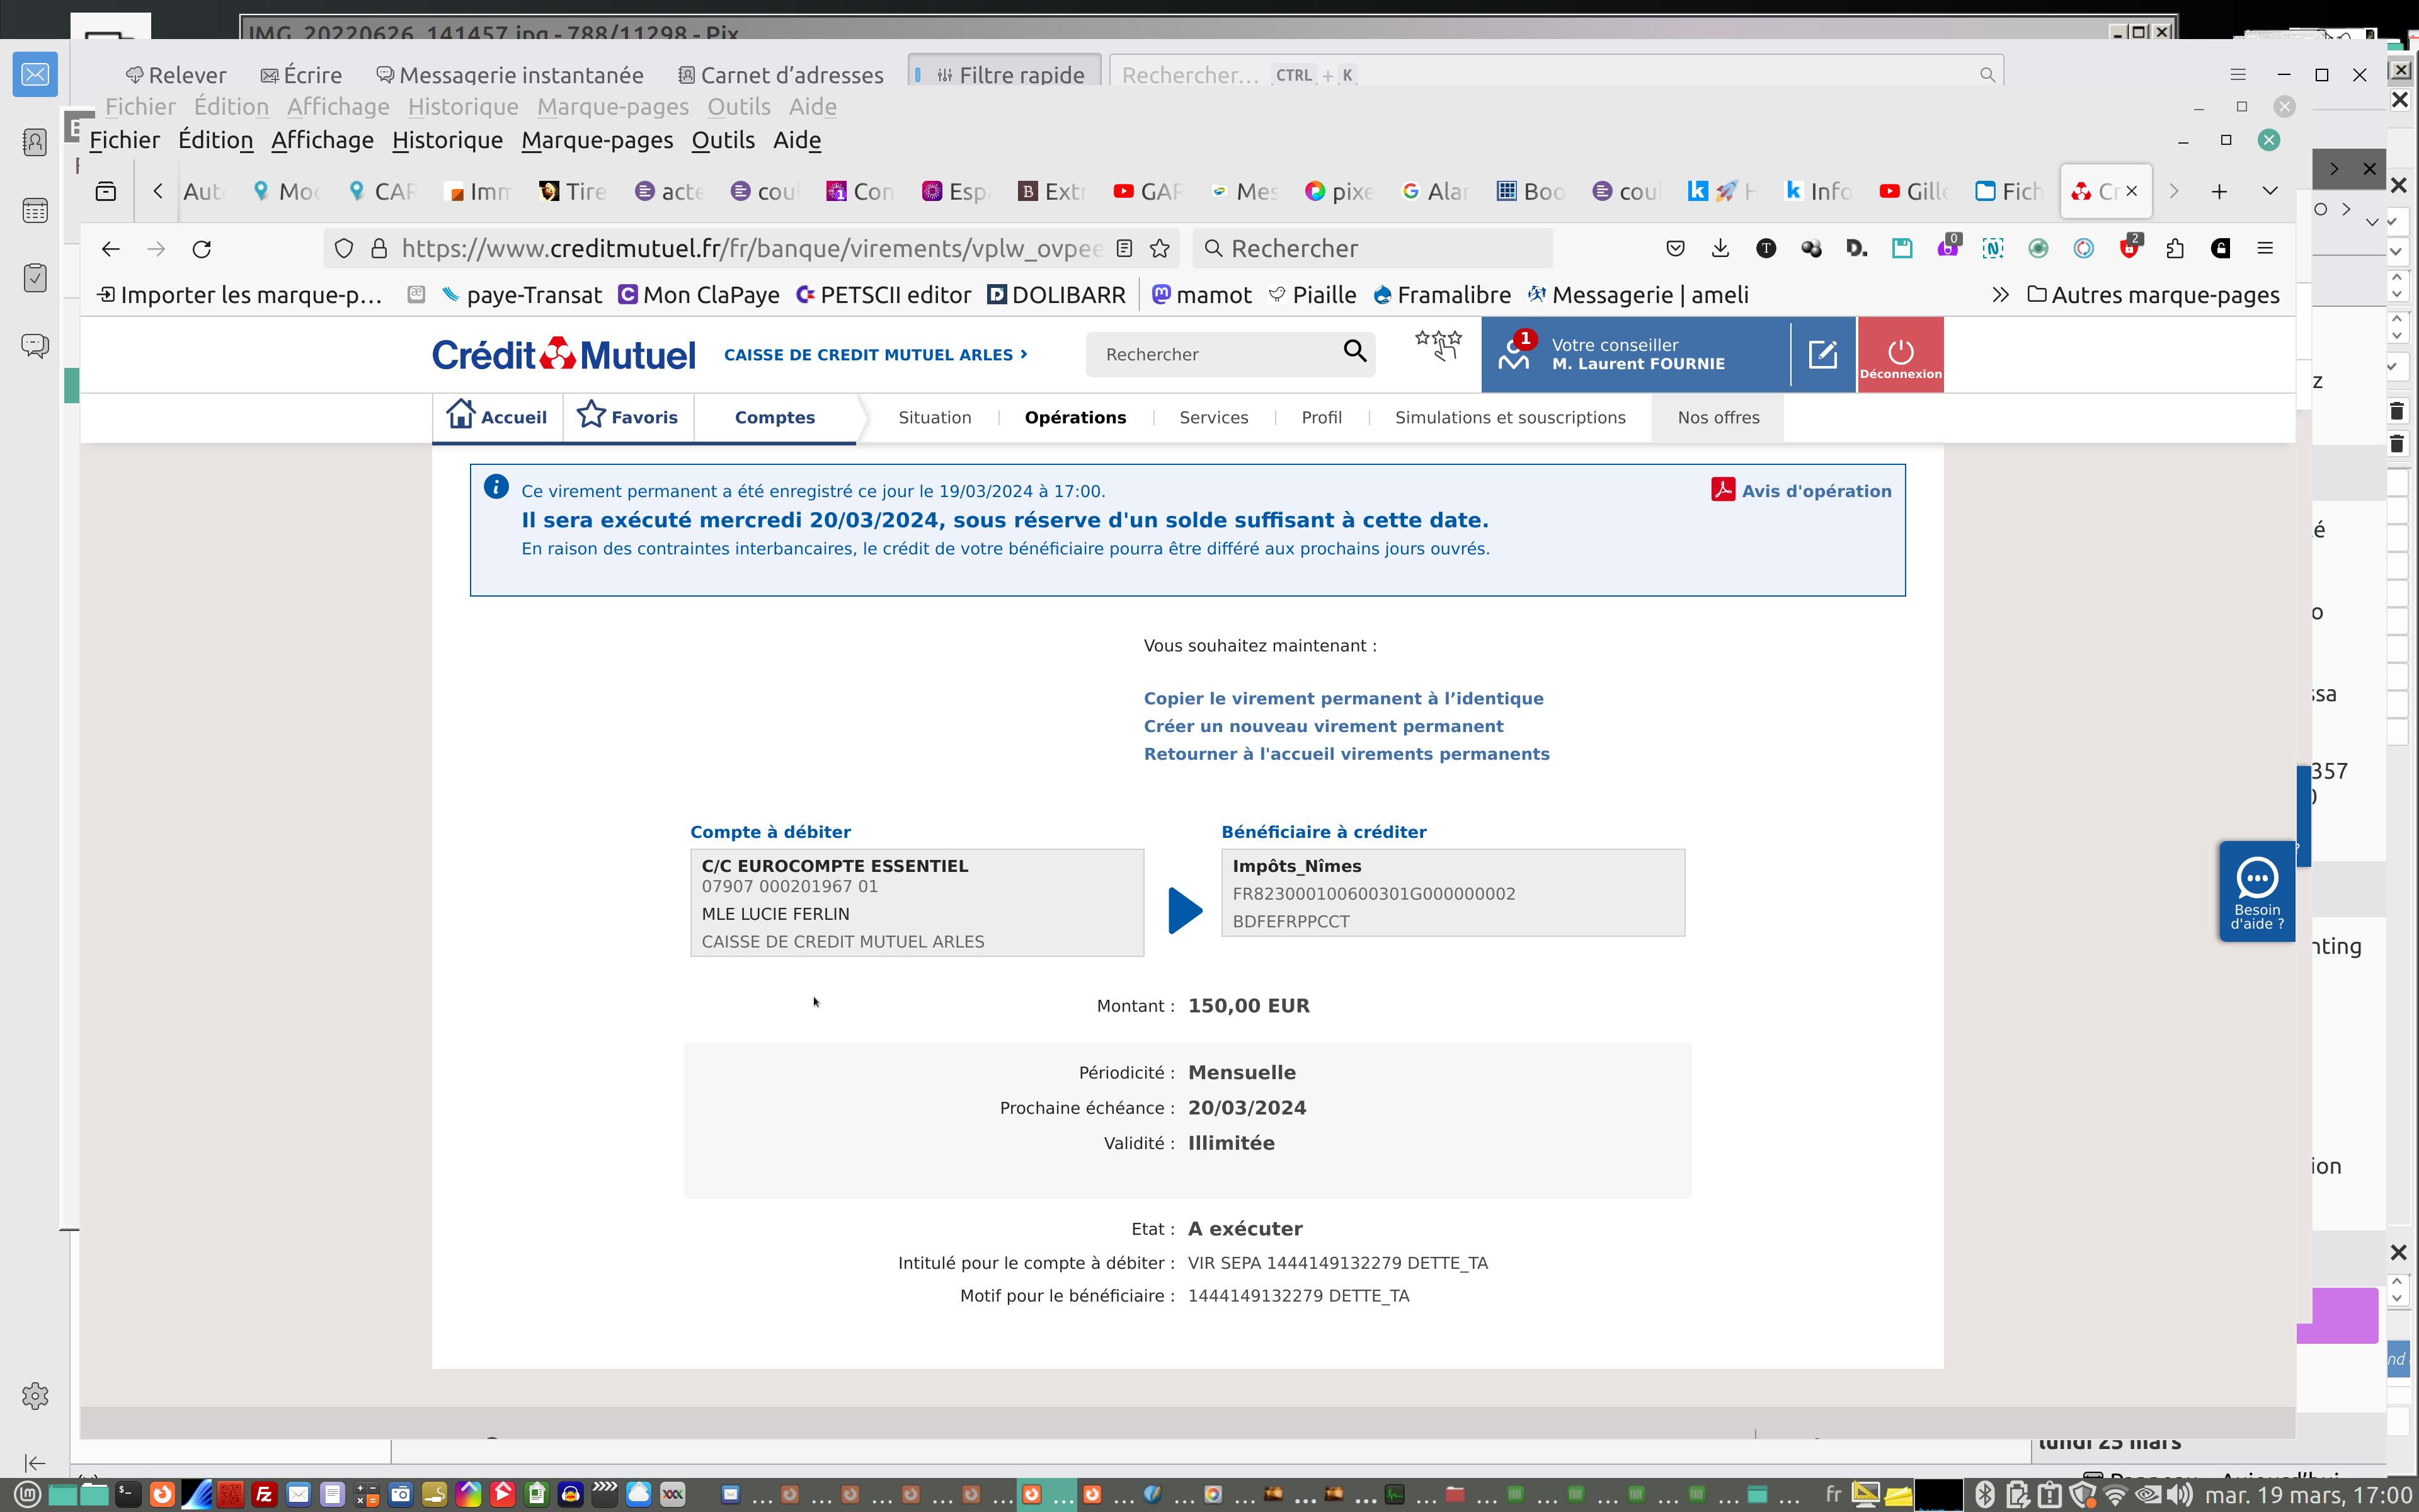Open the Thunderbird settings gear
The image size is (2419, 1512).
point(35,1395)
